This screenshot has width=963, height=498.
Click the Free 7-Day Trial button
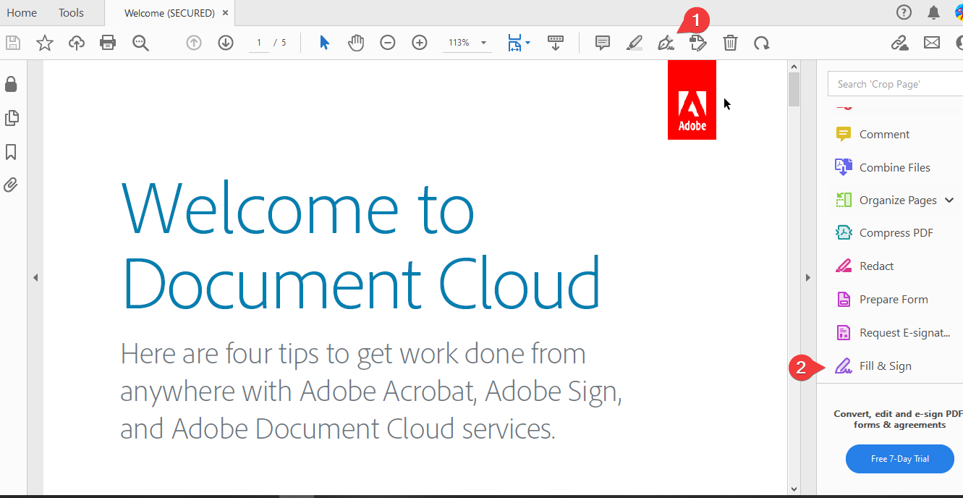point(899,459)
